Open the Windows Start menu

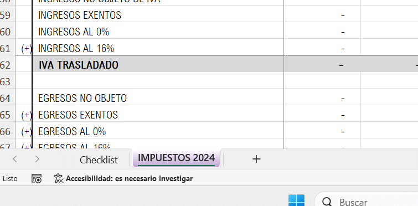tap(296, 200)
